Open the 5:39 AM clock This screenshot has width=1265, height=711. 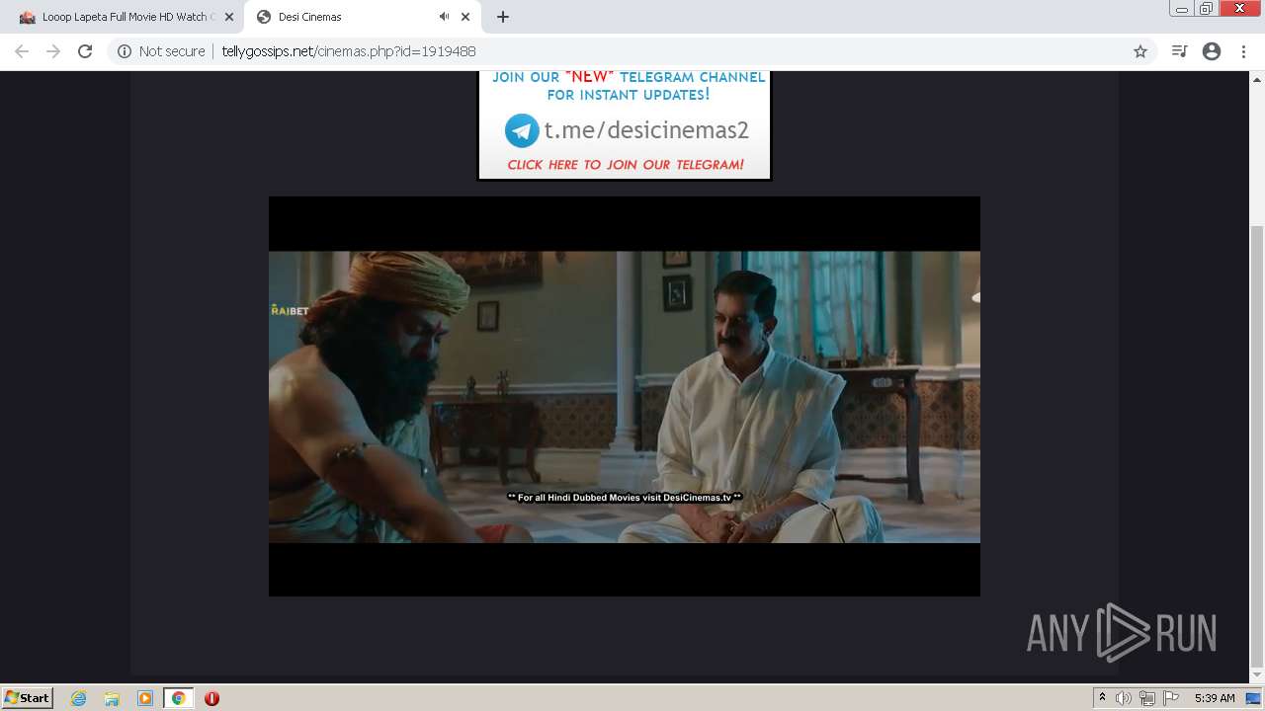click(1215, 698)
